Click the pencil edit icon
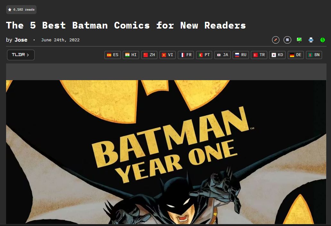The height and width of the screenshot is (226, 331). 276,40
